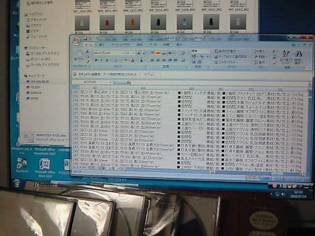
Task: Toggle the highlighted Middle Align button
Action: click(x=158, y=53)
